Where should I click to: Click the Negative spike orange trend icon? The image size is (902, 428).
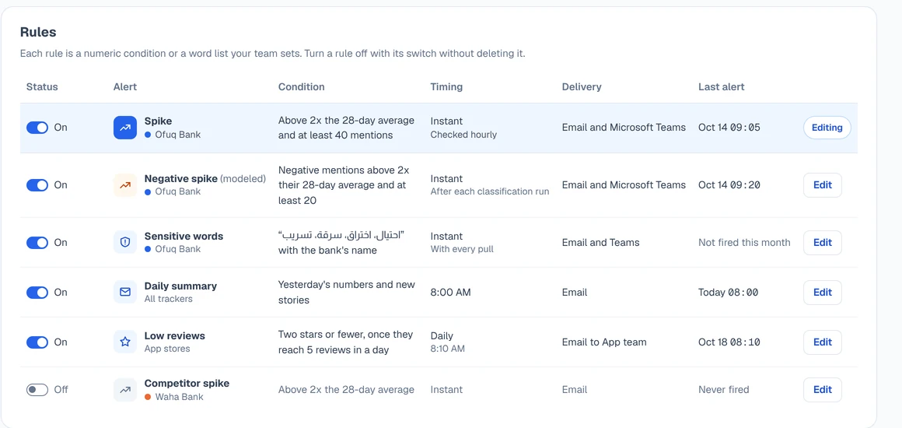pos(125,185)
